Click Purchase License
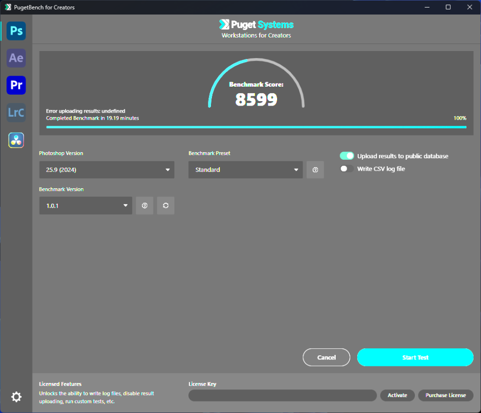The height and width of the screenshot is (413, 481). (x=445, y=395)
